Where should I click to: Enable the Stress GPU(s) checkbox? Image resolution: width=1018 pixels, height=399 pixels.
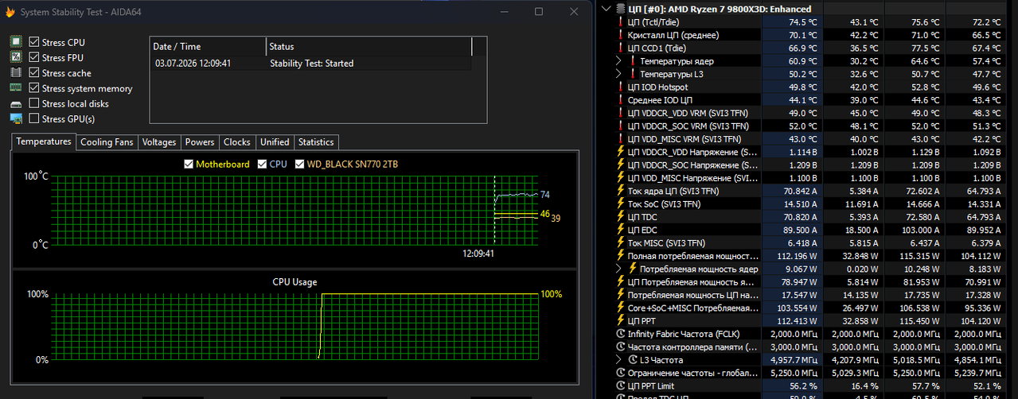33,118
